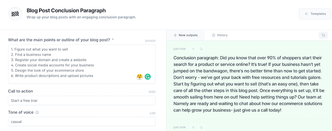Image resolution: width=332 pixels, height=131 pixels.
Task: Click the lightning icon on New outputs
Action: click(175, 35)
